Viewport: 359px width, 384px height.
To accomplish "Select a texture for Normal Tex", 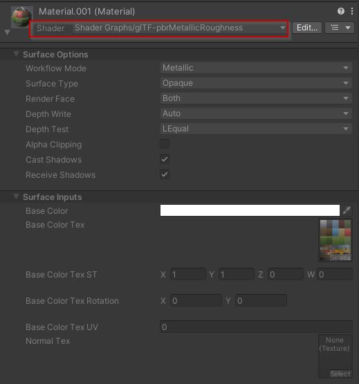I will click(340, 374).
